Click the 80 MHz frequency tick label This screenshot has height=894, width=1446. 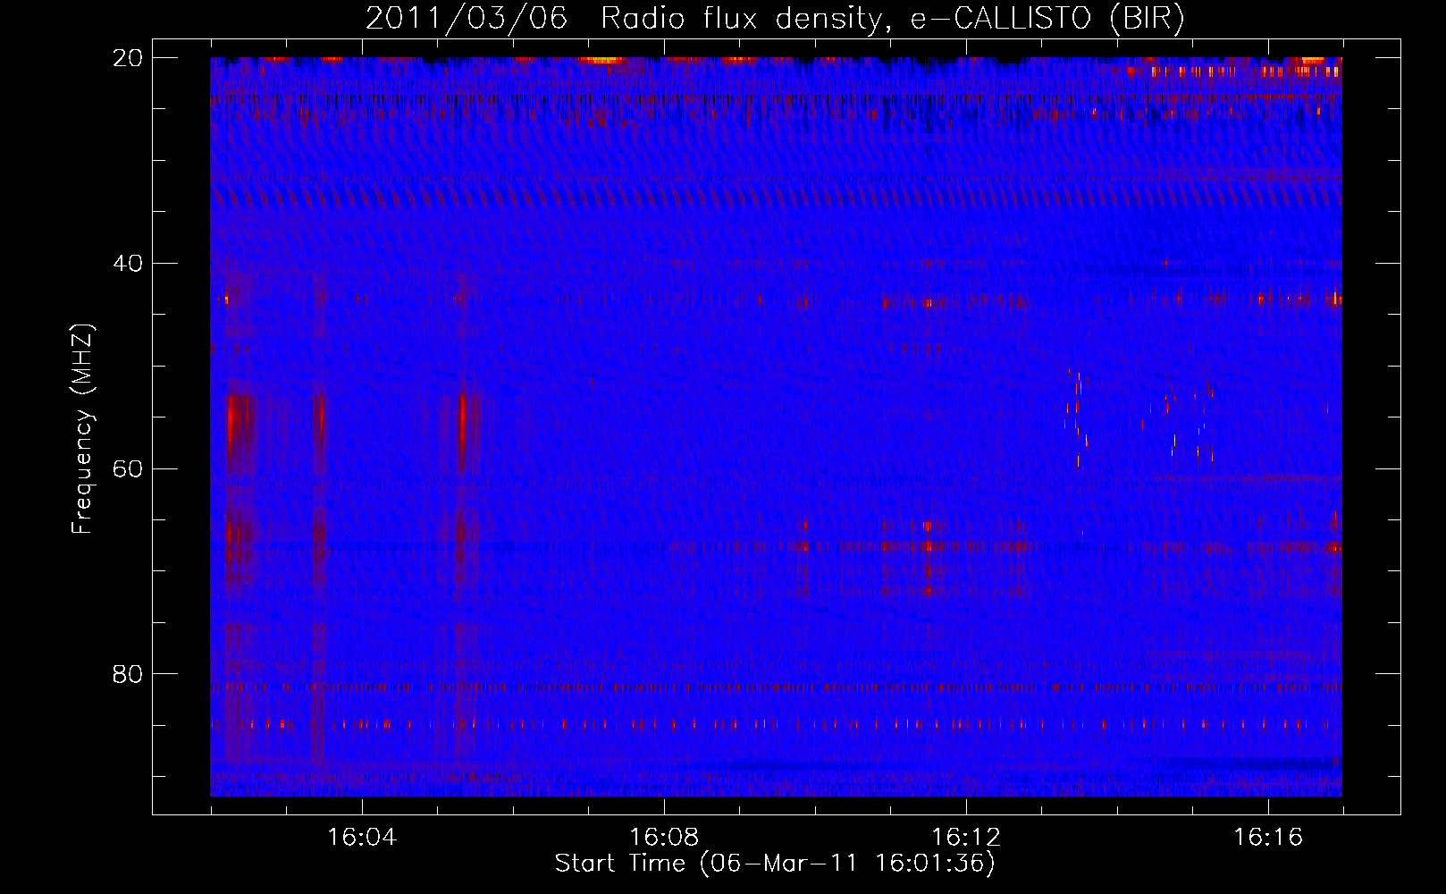(x=128, y=673)
